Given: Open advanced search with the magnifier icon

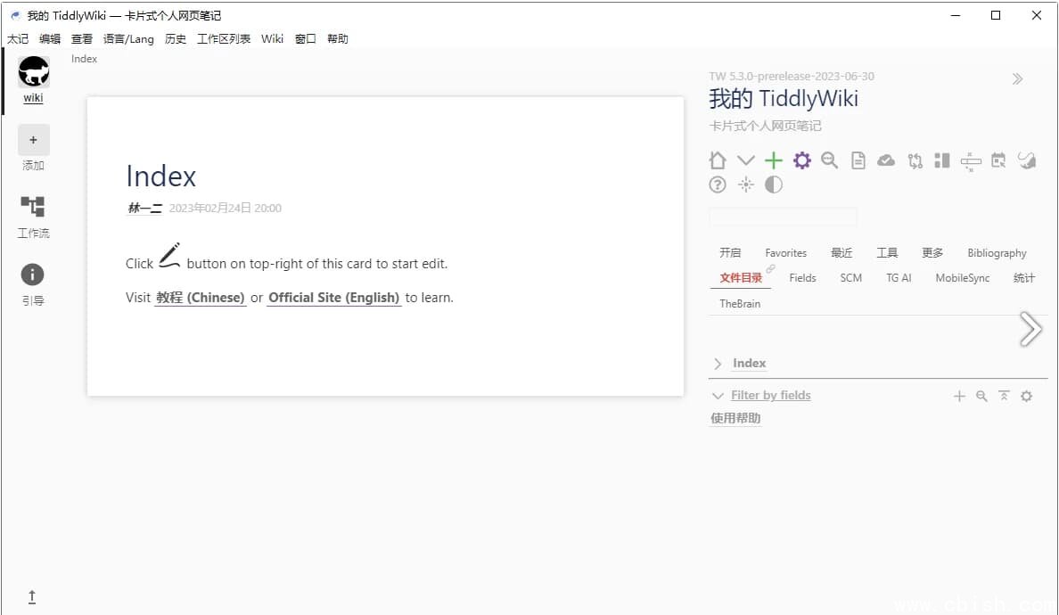Looking at the screenshot, I should pyautogui.click(x=829, y=160).
